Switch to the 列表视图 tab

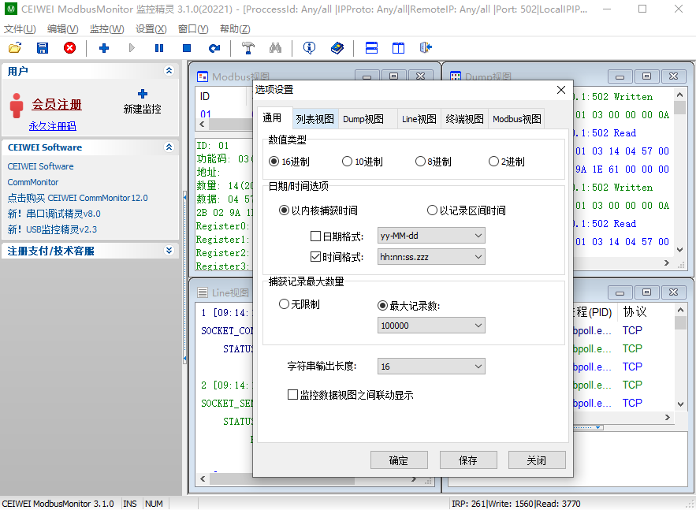pyautogui.click(x=315, y=119)
